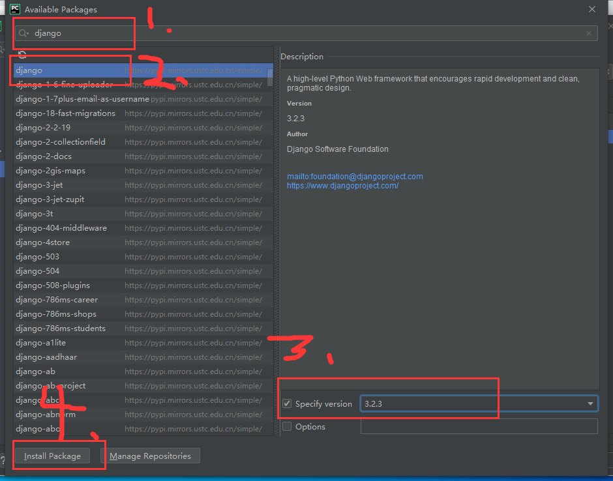
Task: Select the django-ab package
Action: [x=143, y=372]
